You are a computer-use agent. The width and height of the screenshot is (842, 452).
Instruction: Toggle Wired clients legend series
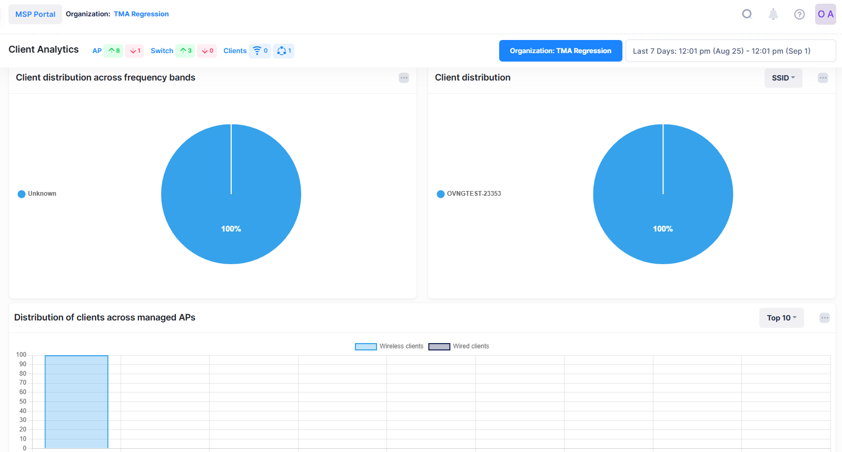click(459, 346)
